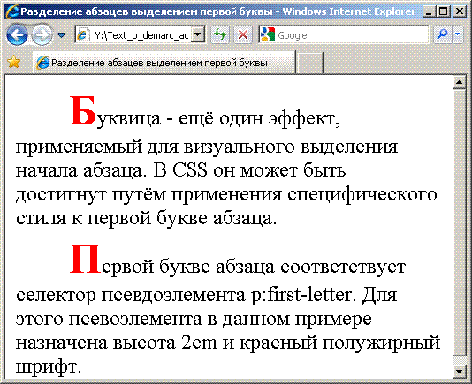Refresh the page with green arrows icon

click(220, 35)
